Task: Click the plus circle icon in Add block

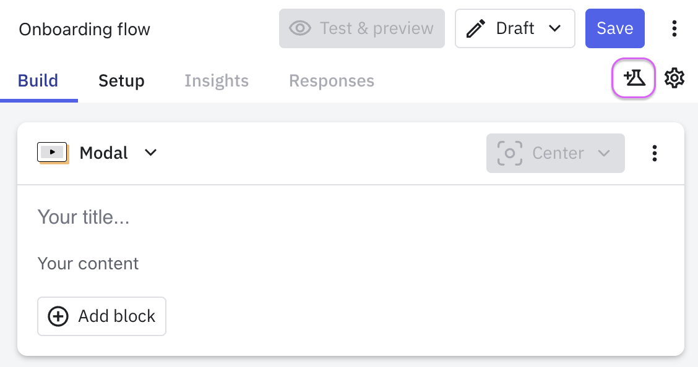Action: click(x=58, y=316)
